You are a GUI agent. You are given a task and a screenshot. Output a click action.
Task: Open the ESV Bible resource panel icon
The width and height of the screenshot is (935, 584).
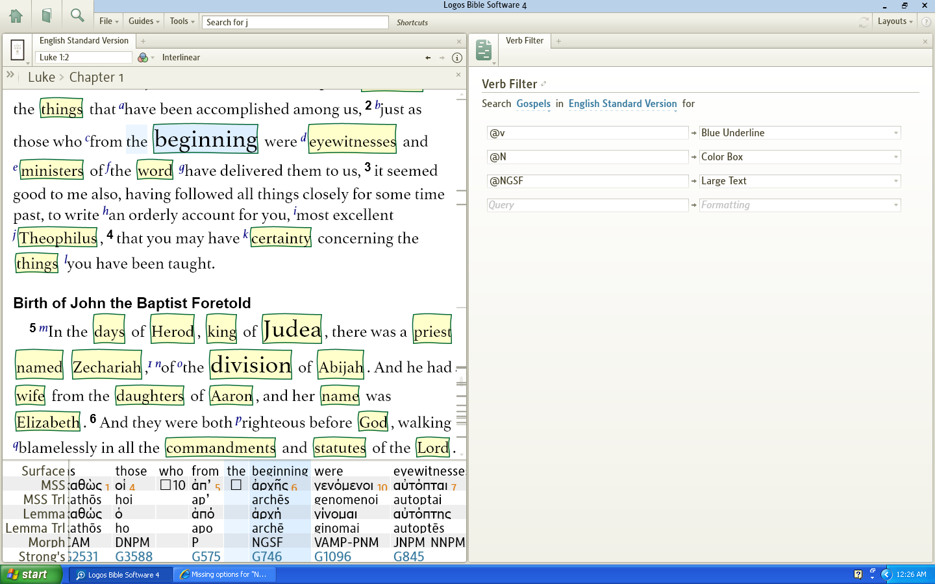[x=18, y=49]
